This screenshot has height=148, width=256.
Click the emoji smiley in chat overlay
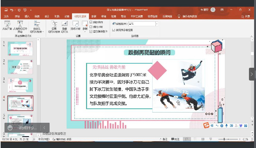[x=10, y=128]
